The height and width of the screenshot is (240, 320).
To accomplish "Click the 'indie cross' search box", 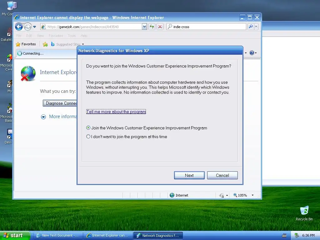I will tap(206, 27).
